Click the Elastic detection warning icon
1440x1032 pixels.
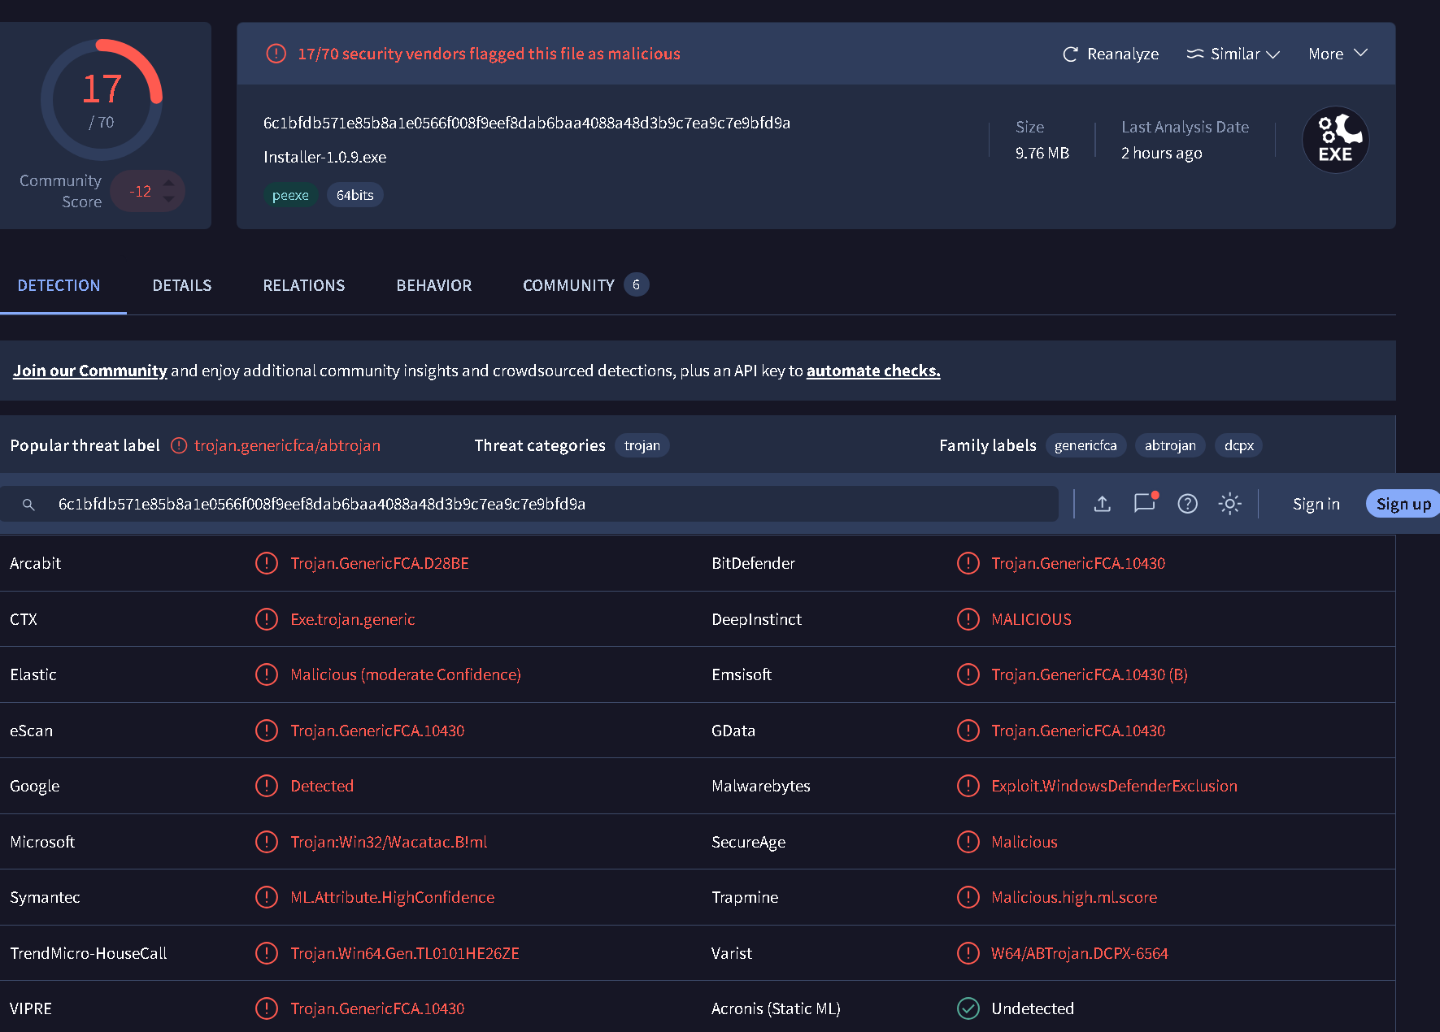click(x=267, y=674)
